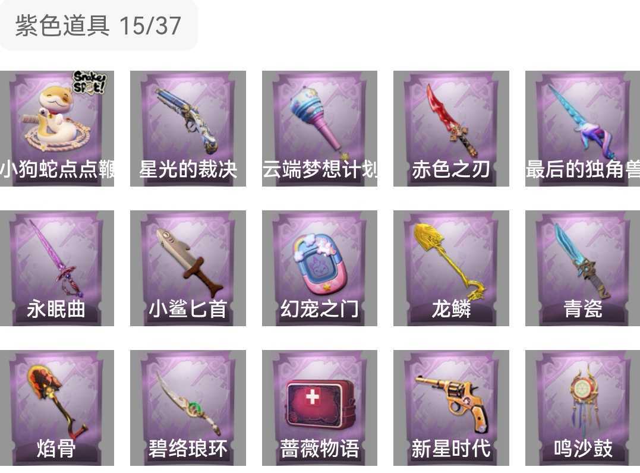
Task: Select the 碧络琅环 curved blade
Action: coord(188,408)
